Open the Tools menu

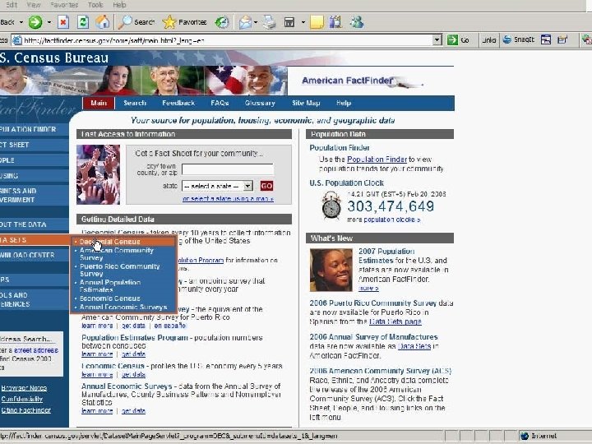pos(95,5)
